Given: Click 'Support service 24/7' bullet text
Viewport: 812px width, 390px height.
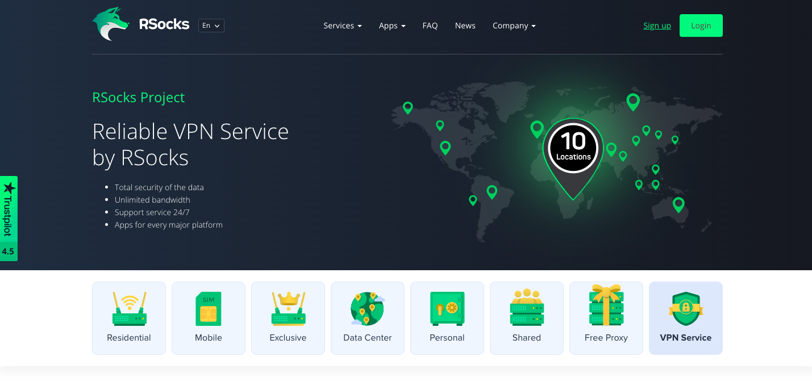Looking at the screenshot, I should (152, 212).
